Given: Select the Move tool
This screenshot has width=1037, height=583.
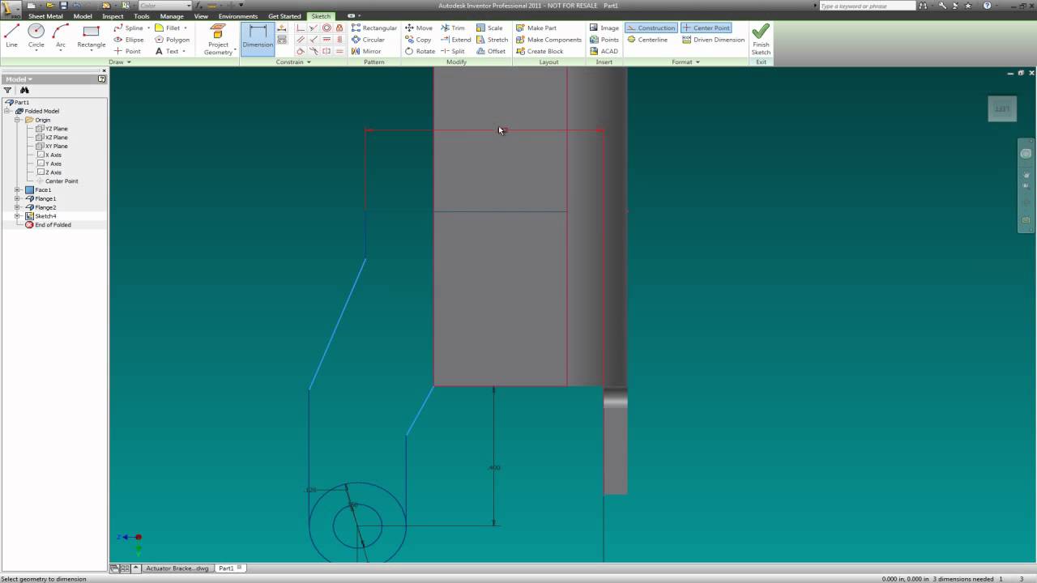Looking at the screenshot, I should point(419,28).
